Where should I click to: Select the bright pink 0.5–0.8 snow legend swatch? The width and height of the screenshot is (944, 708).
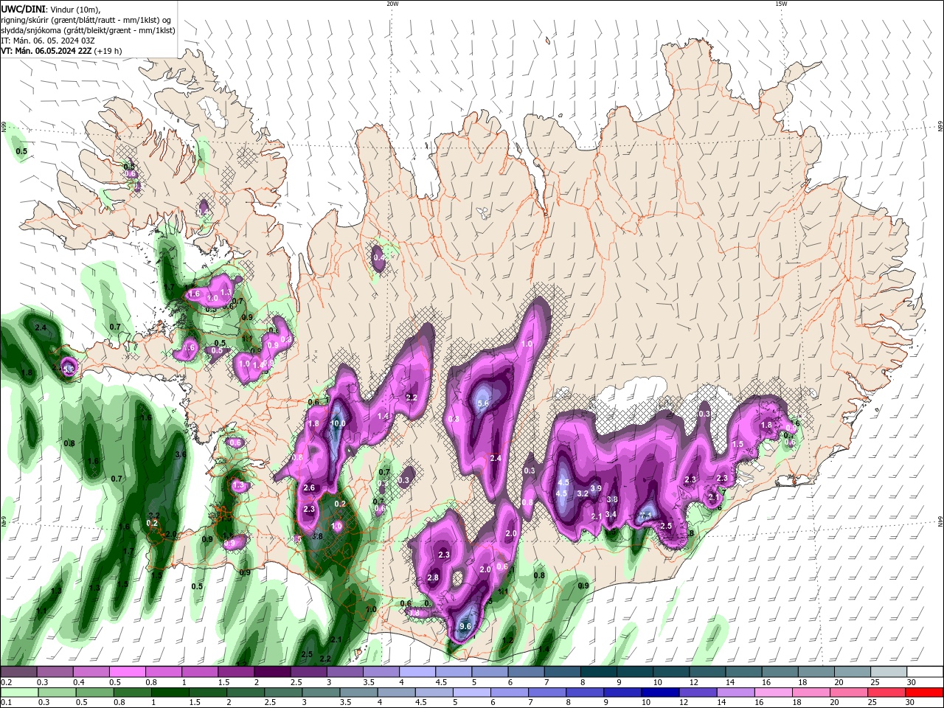[127, 672]
